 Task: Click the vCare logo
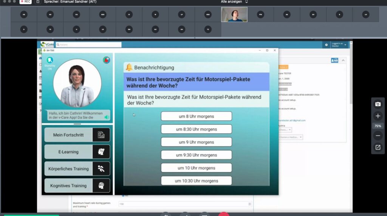pos(47,45)
